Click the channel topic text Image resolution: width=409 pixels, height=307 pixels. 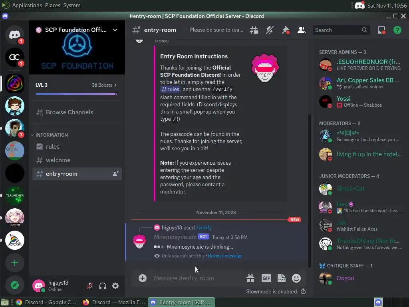point(216,30)
